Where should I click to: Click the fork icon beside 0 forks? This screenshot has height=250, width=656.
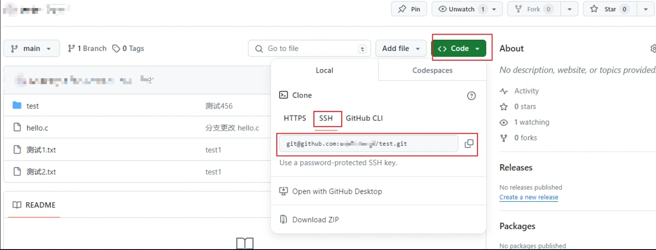click(x=503, y=138)
